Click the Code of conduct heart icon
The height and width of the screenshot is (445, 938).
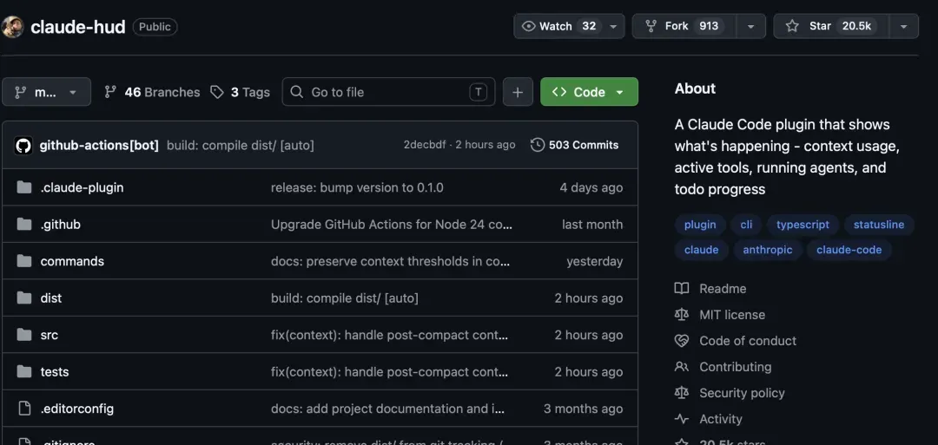pos(682,341)
